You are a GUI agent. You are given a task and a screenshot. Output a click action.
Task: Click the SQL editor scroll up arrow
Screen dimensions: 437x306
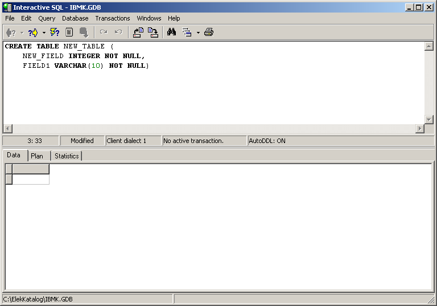[428, 46]
